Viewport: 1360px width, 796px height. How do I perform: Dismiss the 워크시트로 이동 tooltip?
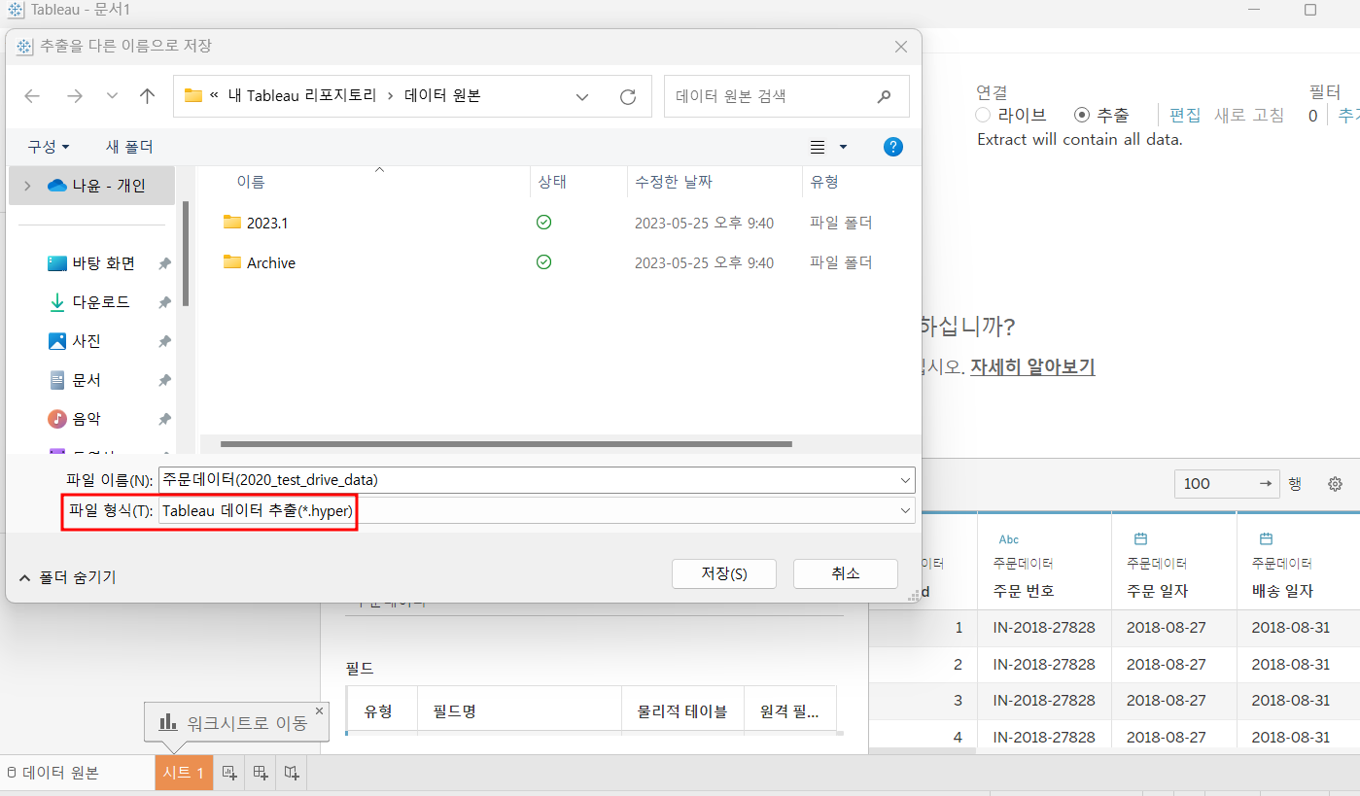point(319,710)
